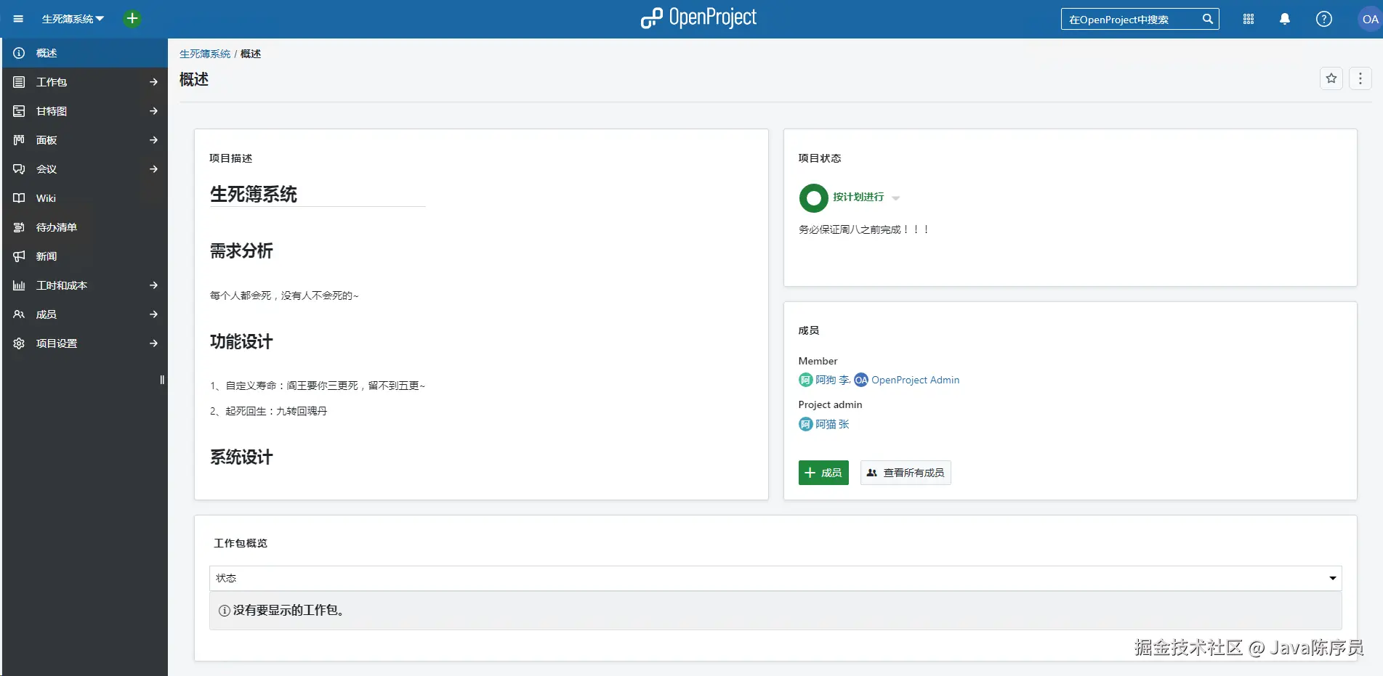Click the 项目状态 widget title
The width and height of the screenshot is (1383, 676).
point(820,158)
